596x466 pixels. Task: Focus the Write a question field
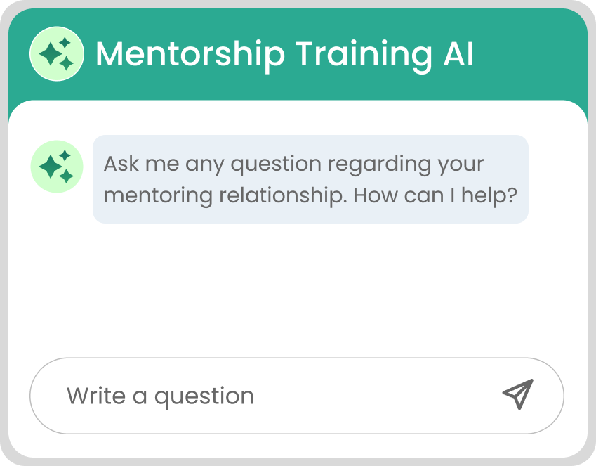(x=297, y=396)
